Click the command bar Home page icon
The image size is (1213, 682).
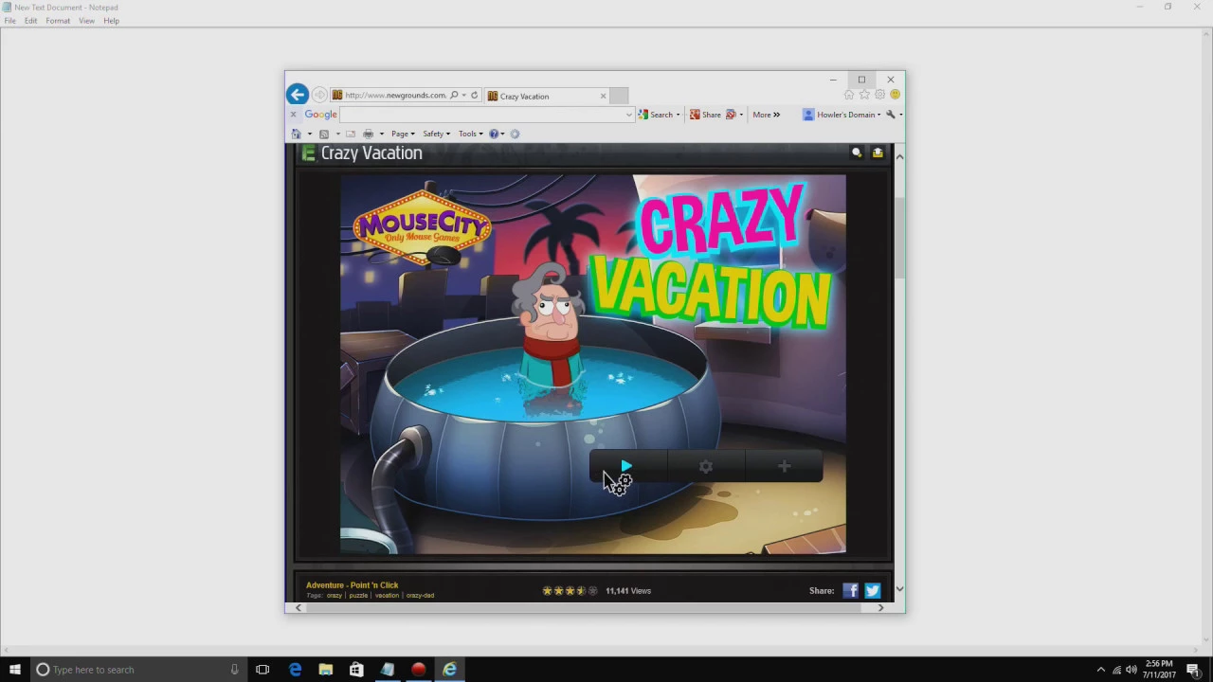[x=297, y=134]
